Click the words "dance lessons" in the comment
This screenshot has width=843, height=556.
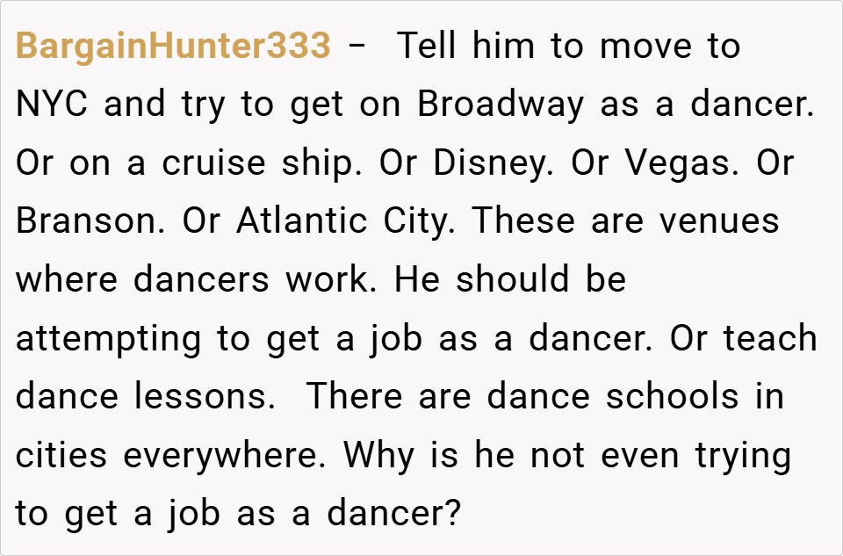coord(140,397)
